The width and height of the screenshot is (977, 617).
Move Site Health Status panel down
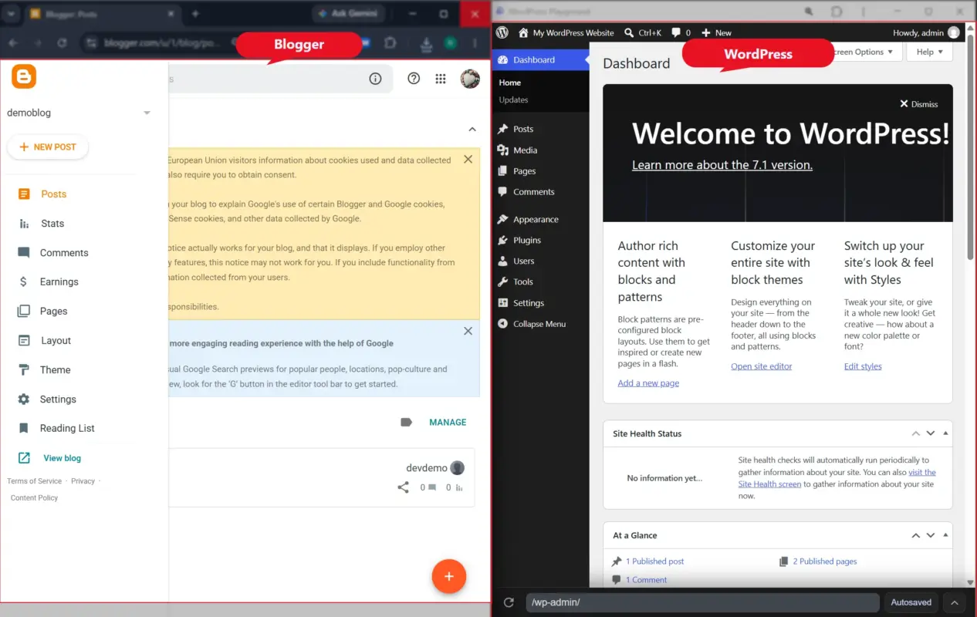coord(931,433)
